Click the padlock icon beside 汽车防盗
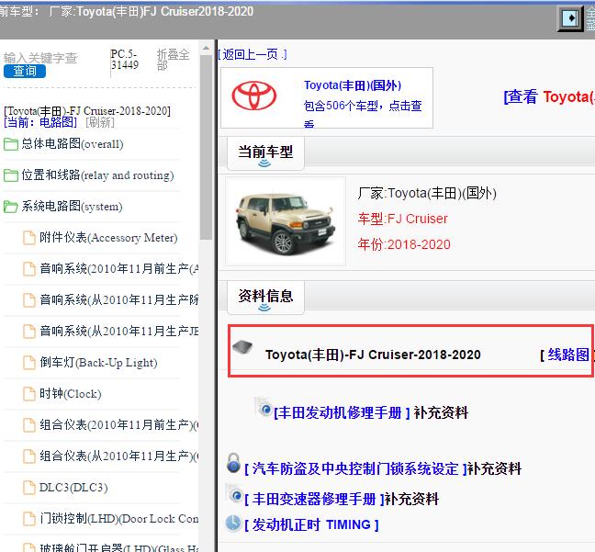The image size is (595, 552). [233, 462]
